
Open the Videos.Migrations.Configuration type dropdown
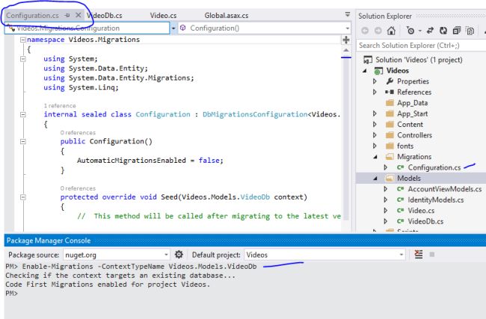point(173,28)
